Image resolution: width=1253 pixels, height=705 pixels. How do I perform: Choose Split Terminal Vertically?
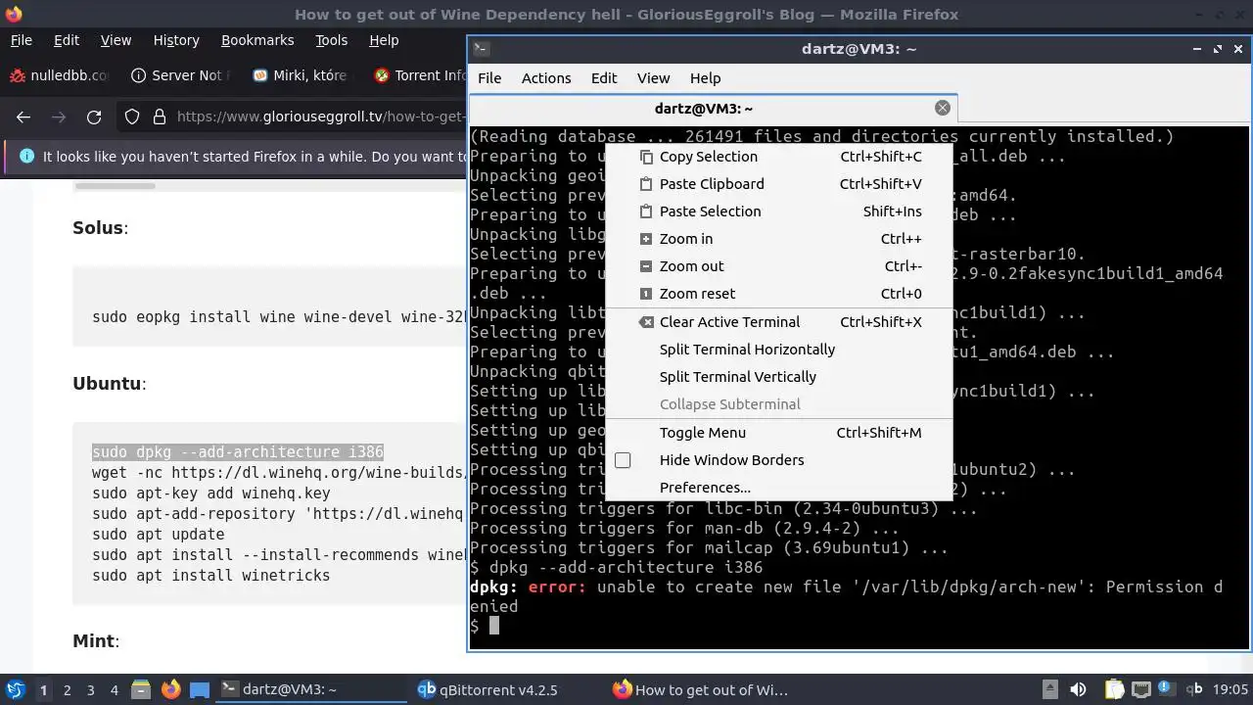point(779,377)
